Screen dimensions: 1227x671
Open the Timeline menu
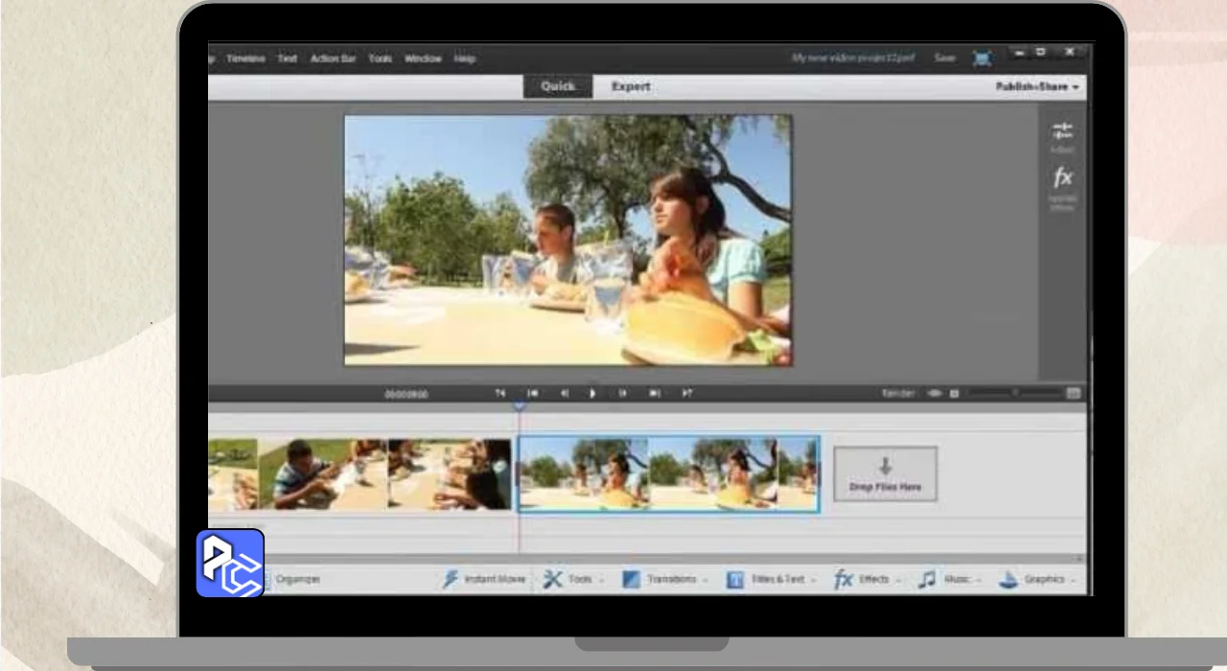click(245, 58)
